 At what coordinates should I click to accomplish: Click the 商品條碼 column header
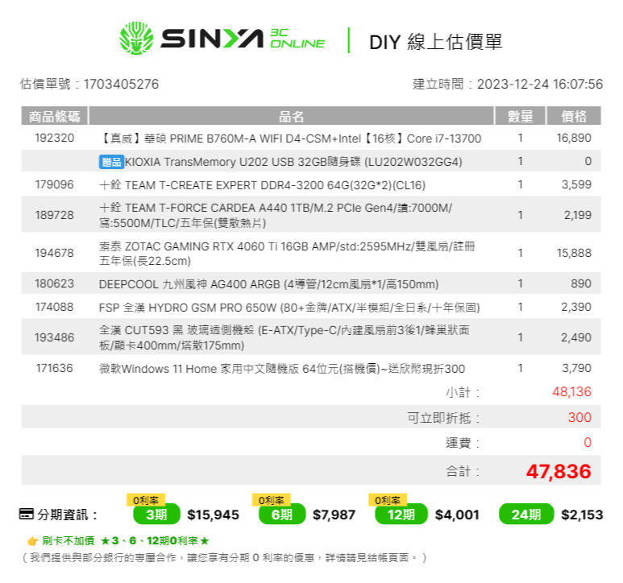55,116
